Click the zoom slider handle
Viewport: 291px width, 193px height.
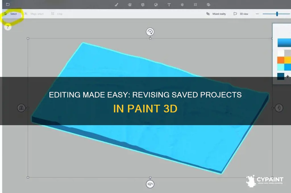click(277, 14)
